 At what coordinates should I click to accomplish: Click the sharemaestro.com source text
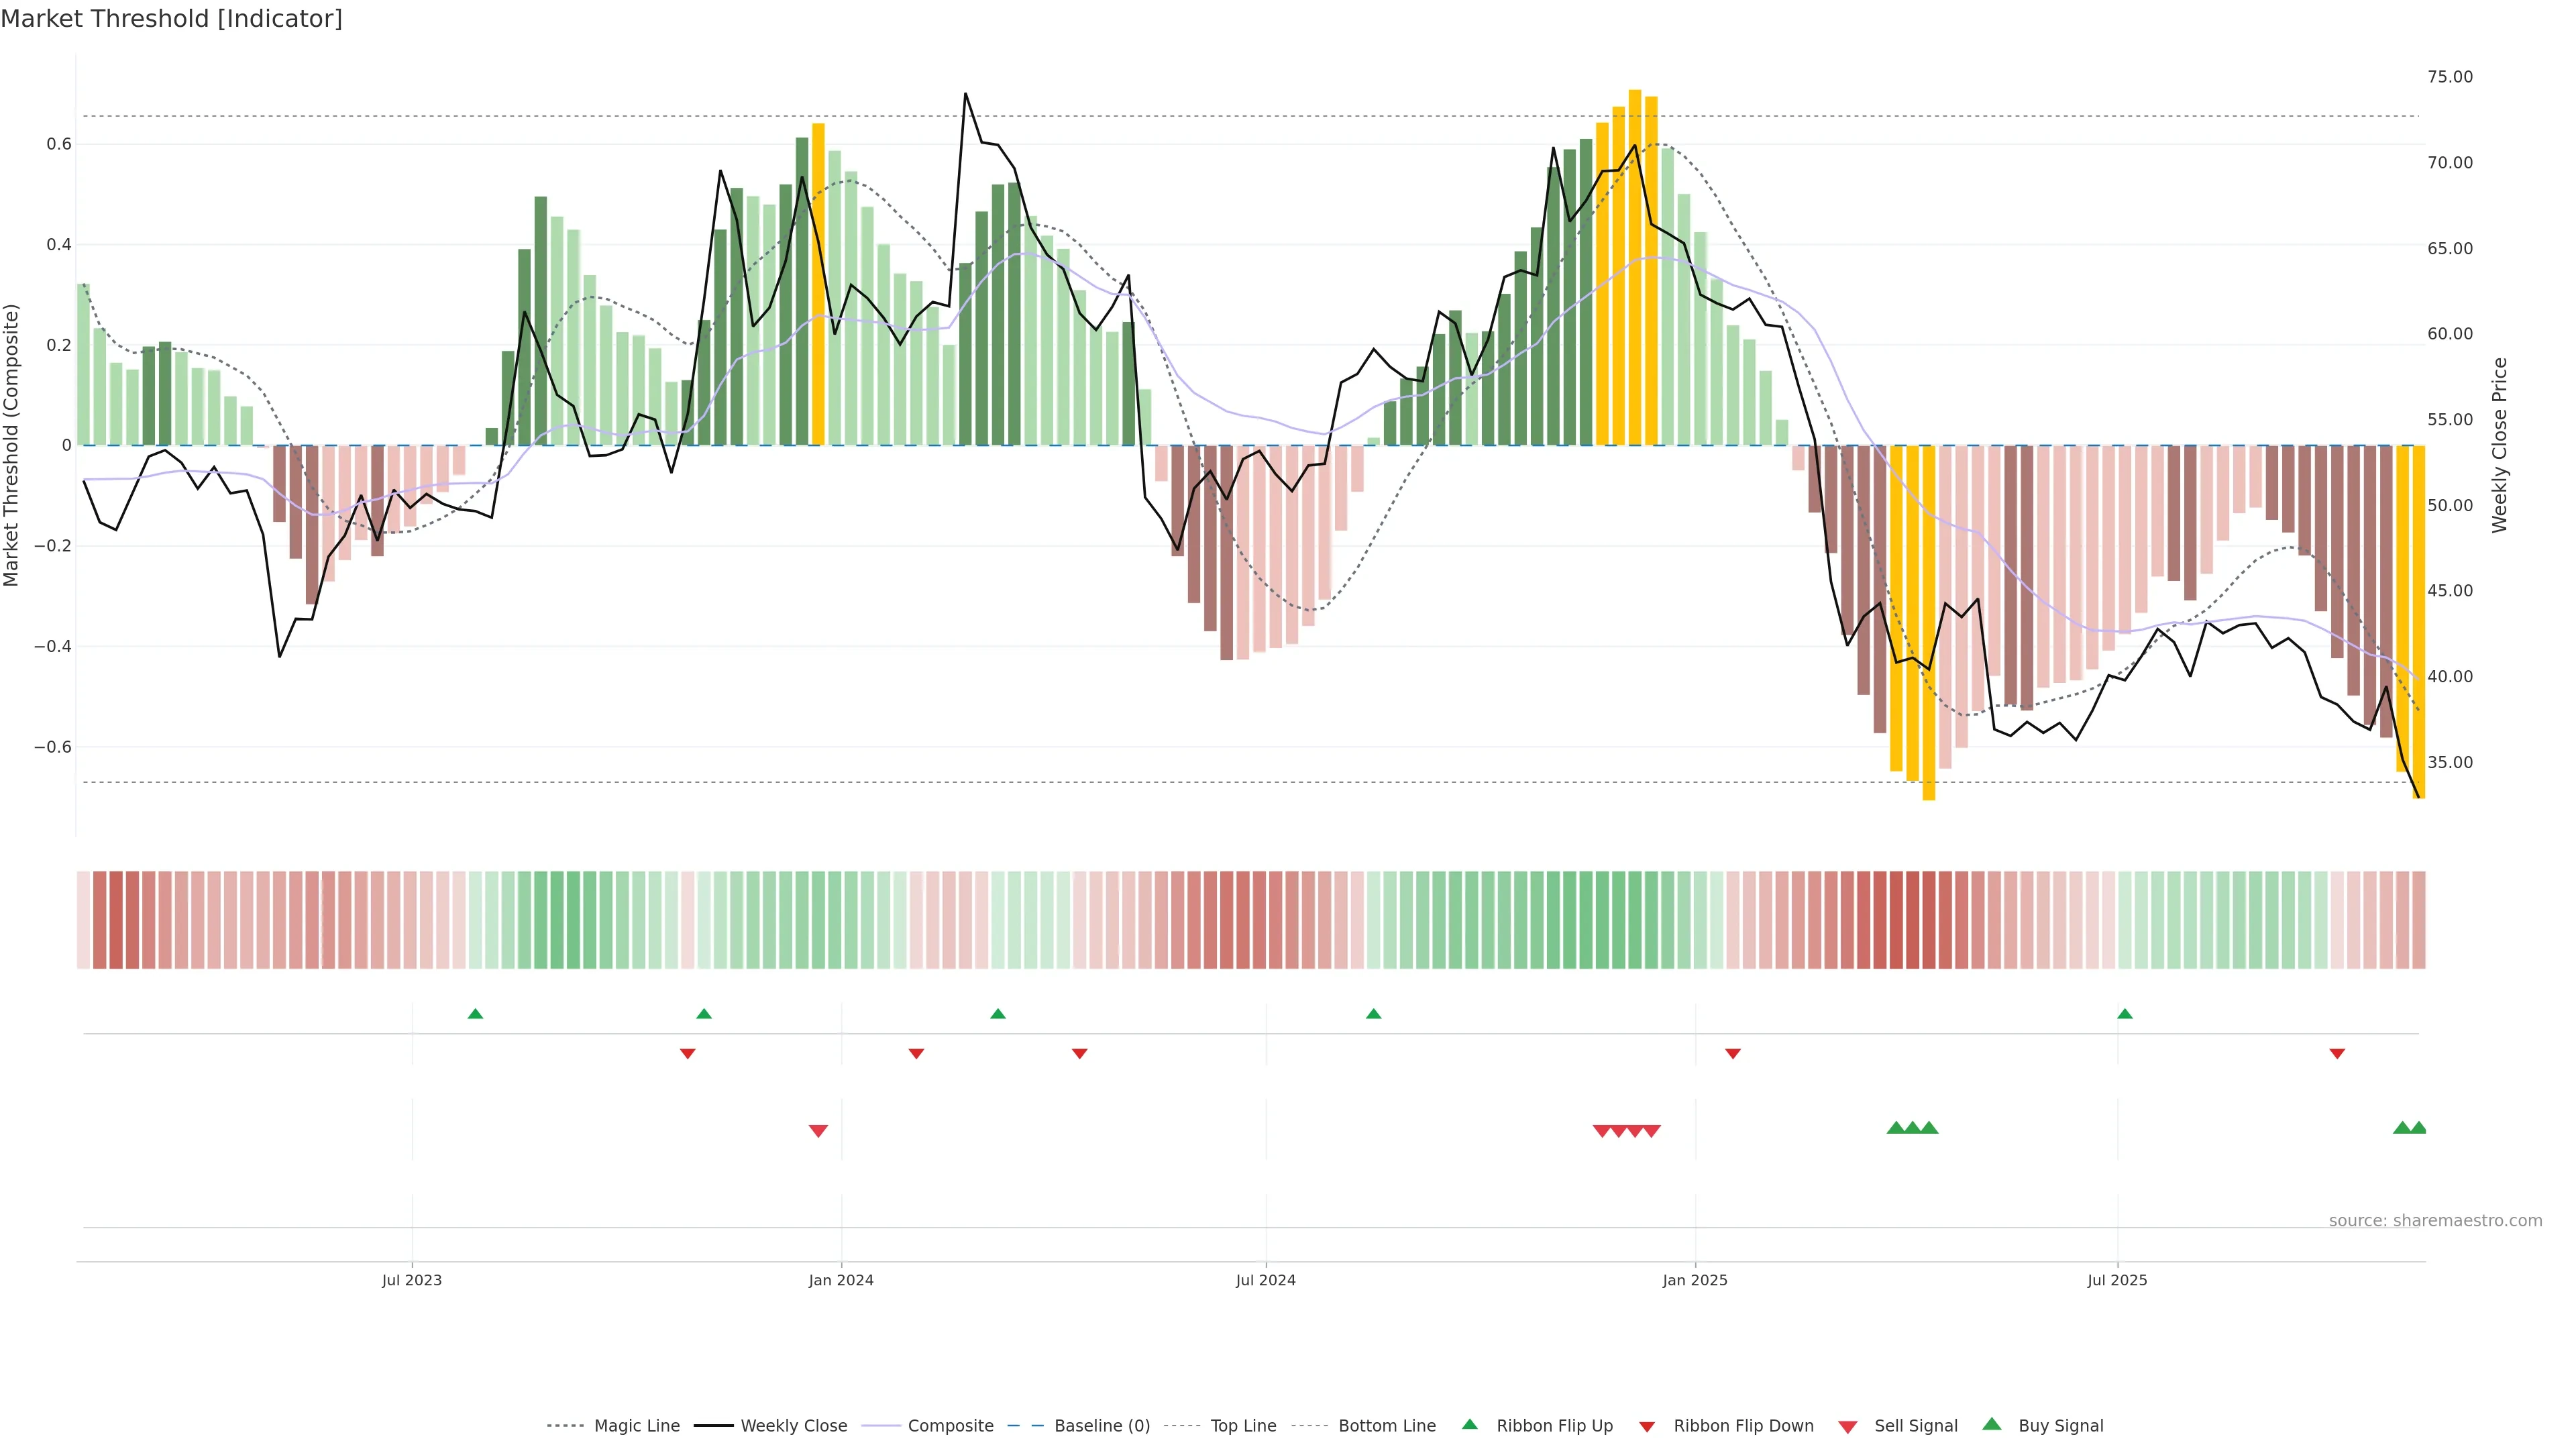pyautogui.click(x=2435, y=1221)
